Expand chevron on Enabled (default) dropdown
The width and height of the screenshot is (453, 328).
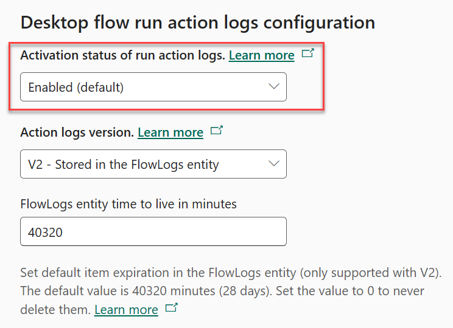[x=273, y=86]
